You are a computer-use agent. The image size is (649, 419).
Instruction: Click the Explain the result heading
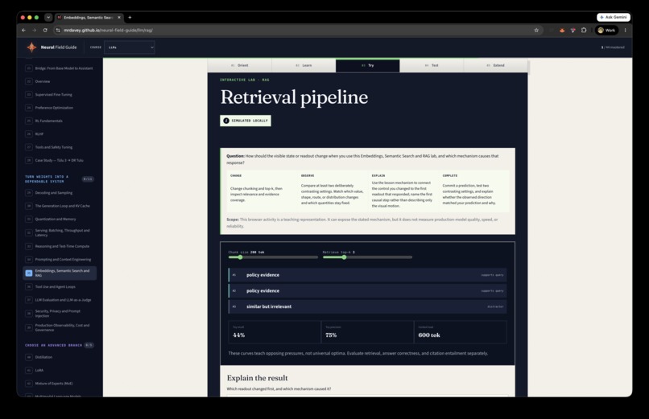[x=257, y=378]
